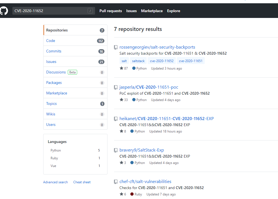The height and width of the screenshot is (199, 278).
Task: Click 'Updated 18 hours ago' text
Action: 166,131
